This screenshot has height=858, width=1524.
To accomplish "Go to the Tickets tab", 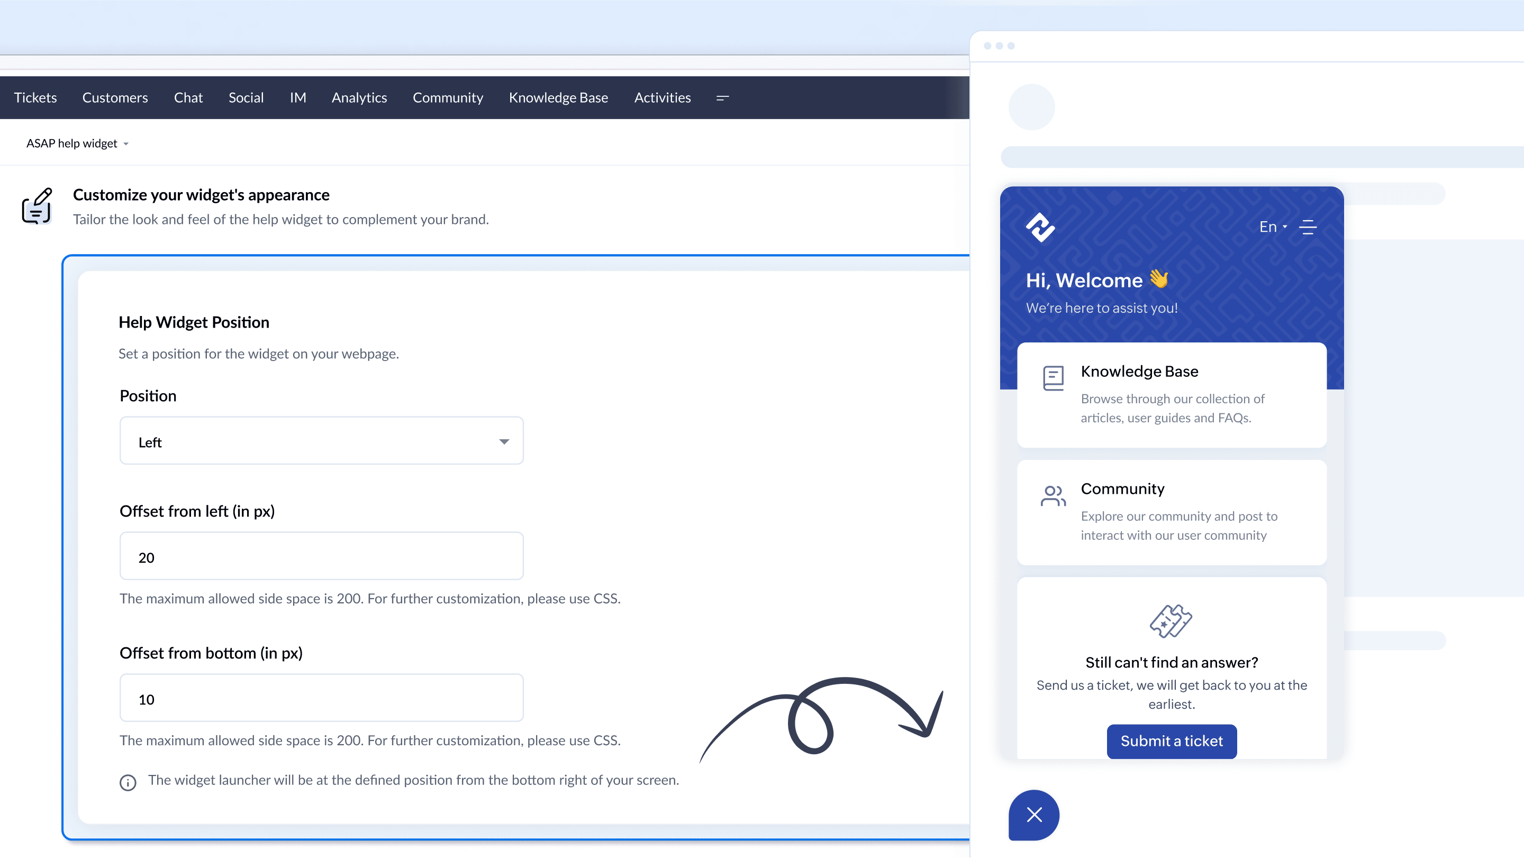I will click(35, 98).
